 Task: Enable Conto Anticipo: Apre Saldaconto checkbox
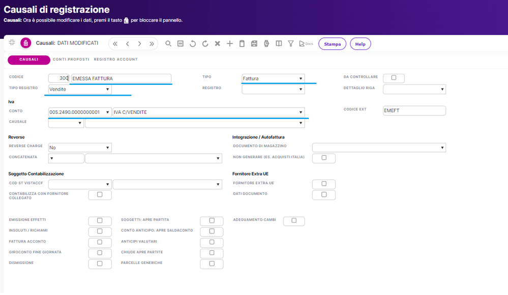tap(212, 231)
